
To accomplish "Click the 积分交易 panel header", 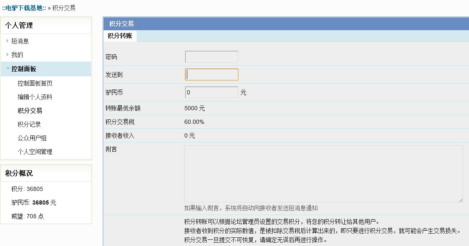I will point(121,24).
